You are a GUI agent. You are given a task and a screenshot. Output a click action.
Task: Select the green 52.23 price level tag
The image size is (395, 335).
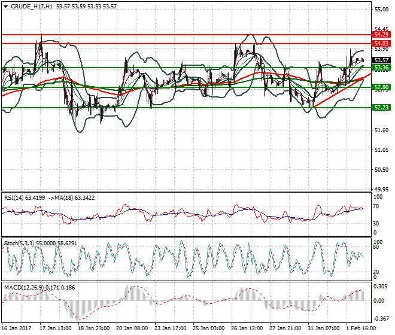coord(381,108)
